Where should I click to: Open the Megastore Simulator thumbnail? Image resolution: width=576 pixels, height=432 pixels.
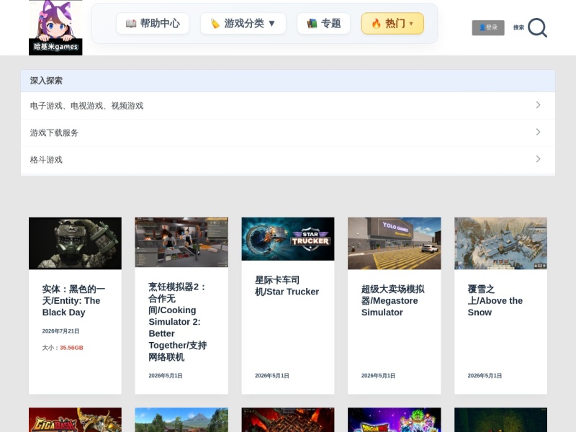(x=394, y=243)
